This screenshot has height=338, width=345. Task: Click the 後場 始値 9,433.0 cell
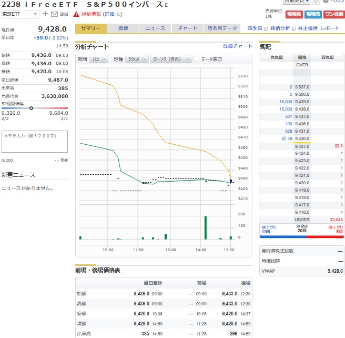click(229, 294)
